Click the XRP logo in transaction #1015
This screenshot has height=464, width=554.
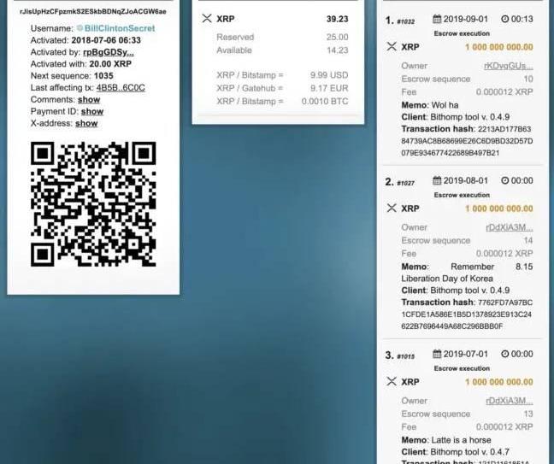click(392, 381)
